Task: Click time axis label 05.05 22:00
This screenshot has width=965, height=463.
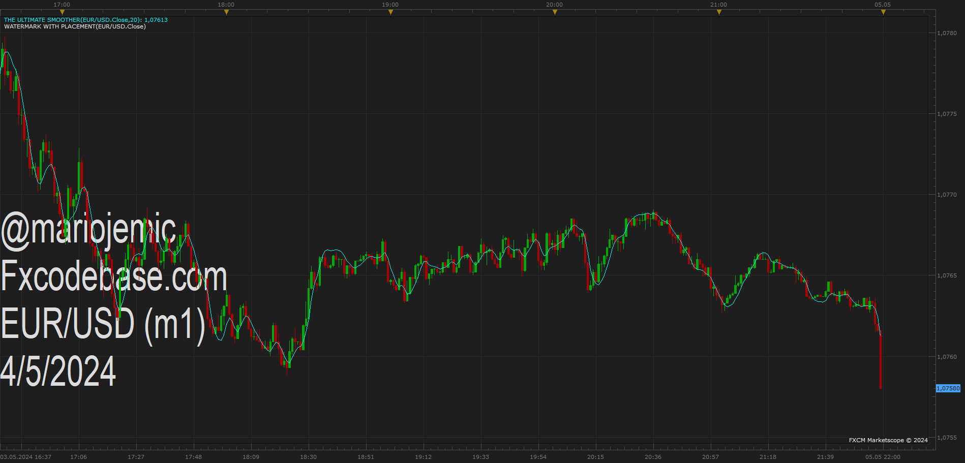Action: (883, 457)
